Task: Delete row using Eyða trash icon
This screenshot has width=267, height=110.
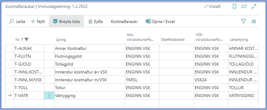Action: point(96,22)
